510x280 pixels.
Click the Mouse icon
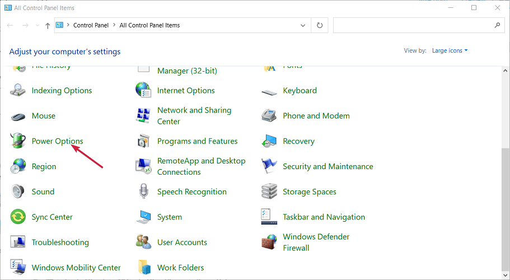pos(18,116)
